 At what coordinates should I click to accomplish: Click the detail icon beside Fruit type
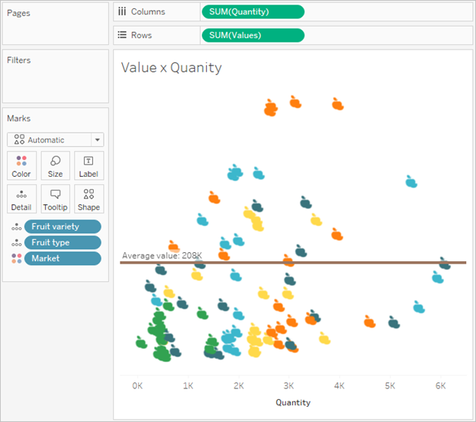pyautogui.click(x=17, y=242)
